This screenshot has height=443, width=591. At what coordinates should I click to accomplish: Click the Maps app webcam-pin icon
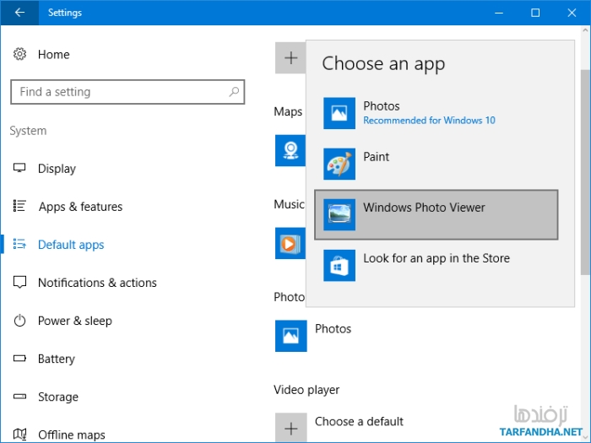(290, 150)
